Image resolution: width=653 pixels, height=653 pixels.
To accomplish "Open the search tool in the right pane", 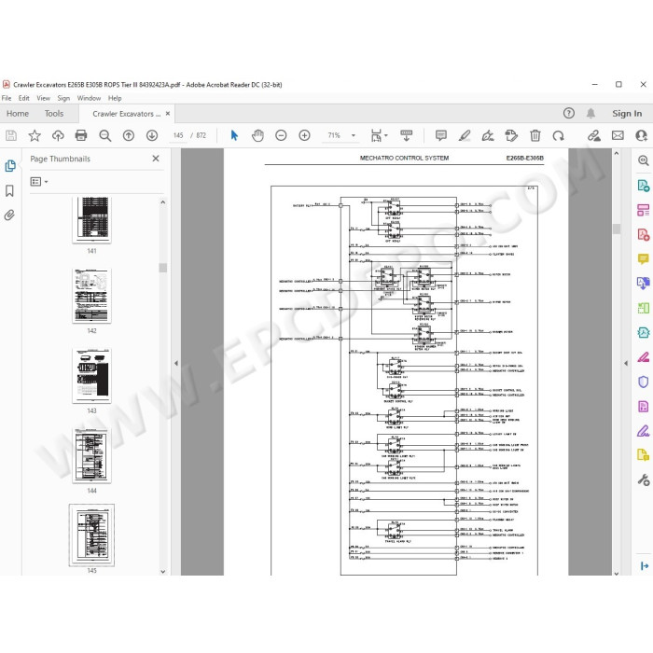I will pos(644,160).
